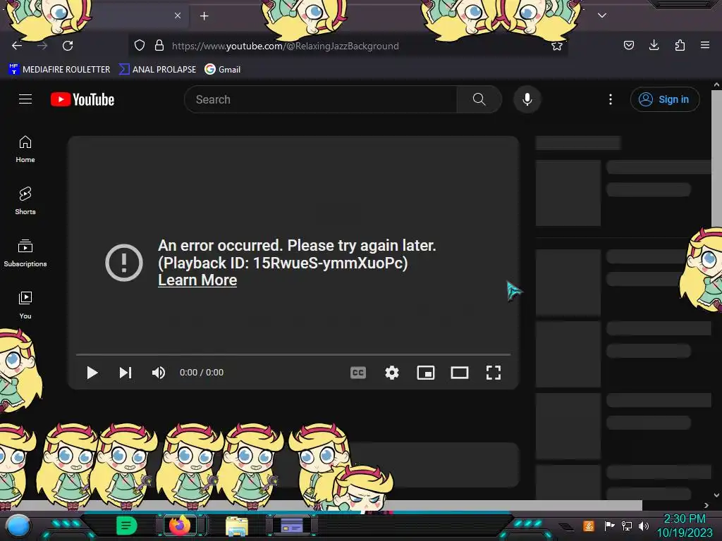Open the Java tray icon
Screen dimensions: 722x541
(x=589, y=526)
